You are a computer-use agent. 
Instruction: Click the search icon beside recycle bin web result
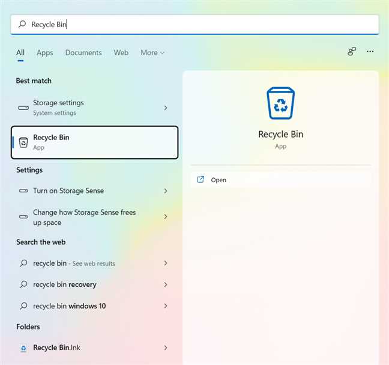coord(23,263)
